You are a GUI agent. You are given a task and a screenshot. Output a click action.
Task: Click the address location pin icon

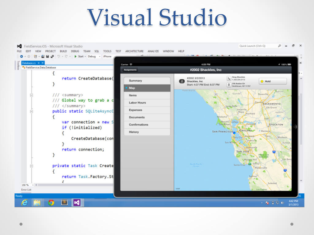pos(229,85)
